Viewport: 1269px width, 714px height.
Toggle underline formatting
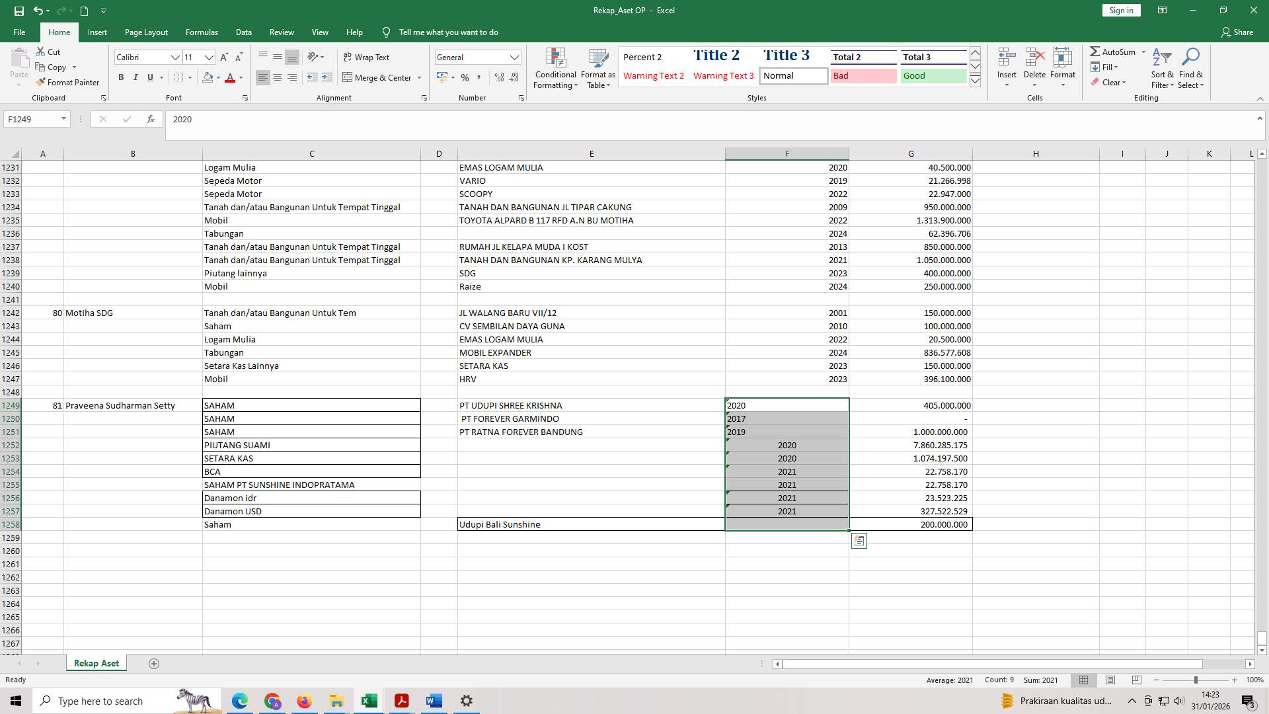(x=150, y=77)
